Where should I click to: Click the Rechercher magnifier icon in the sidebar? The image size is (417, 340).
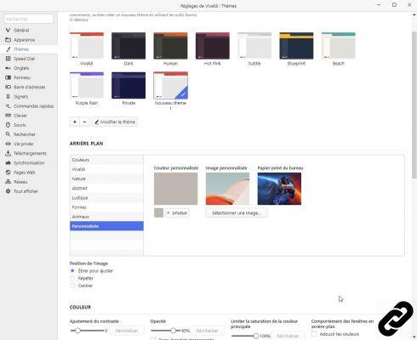[x=8, y=134]
